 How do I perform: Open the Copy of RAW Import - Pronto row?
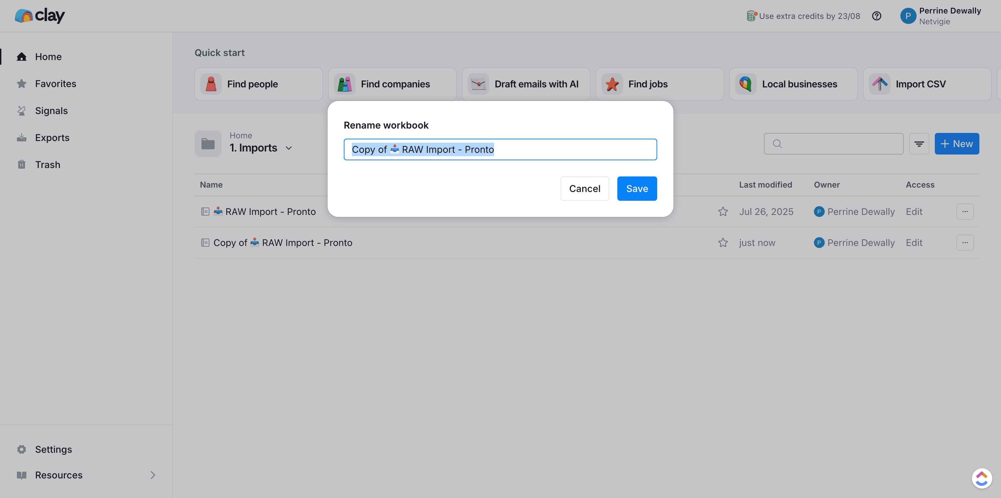[586, 243]
